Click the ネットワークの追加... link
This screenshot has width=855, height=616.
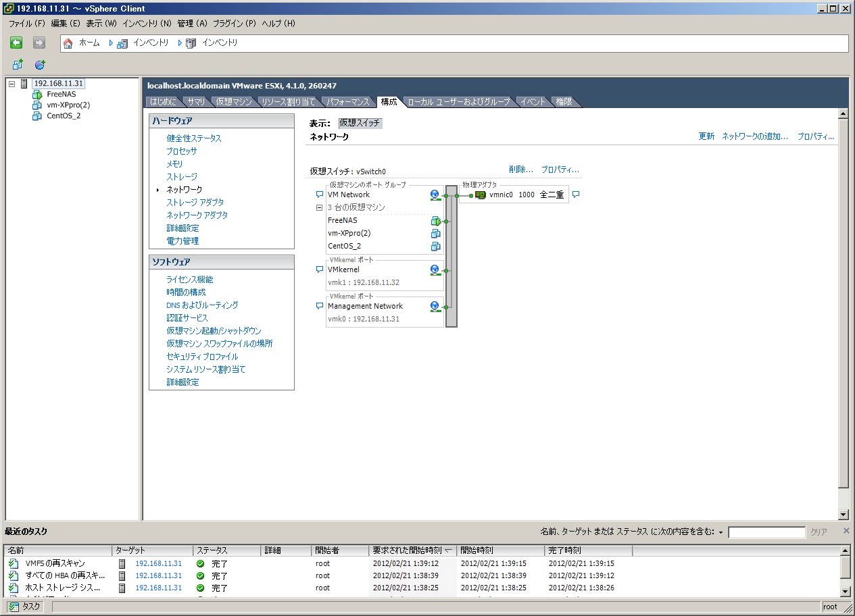(755, 136)
